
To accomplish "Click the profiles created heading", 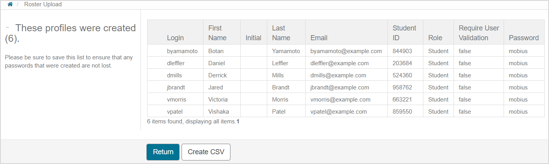I will 70,34.
